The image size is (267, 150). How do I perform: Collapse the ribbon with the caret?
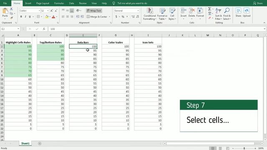264,22
